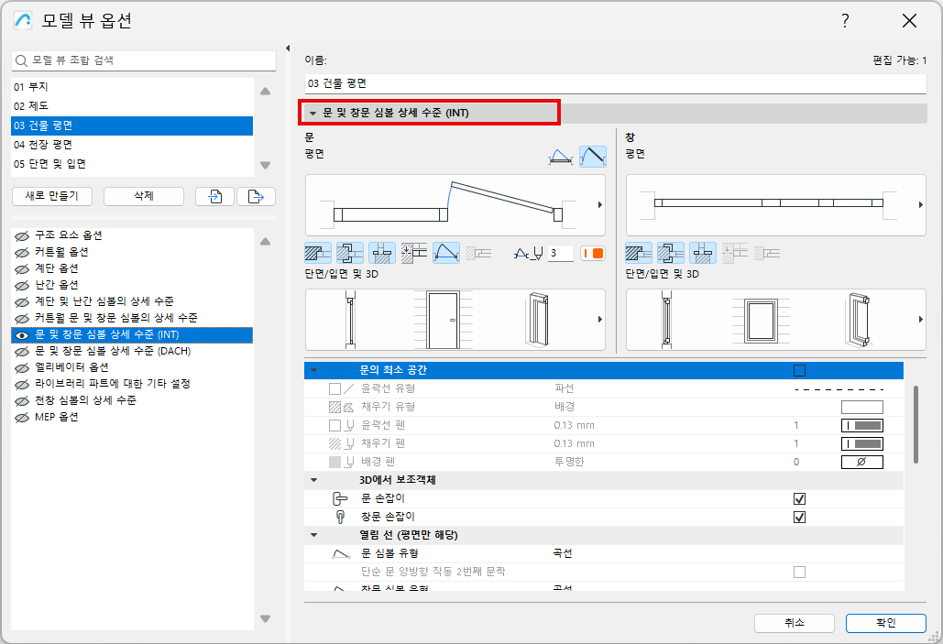Image resolution: width=943 pixels, height=644 pixels.
Task: Collapse the left panel with the arrow
Action: (x=288, y=49)
